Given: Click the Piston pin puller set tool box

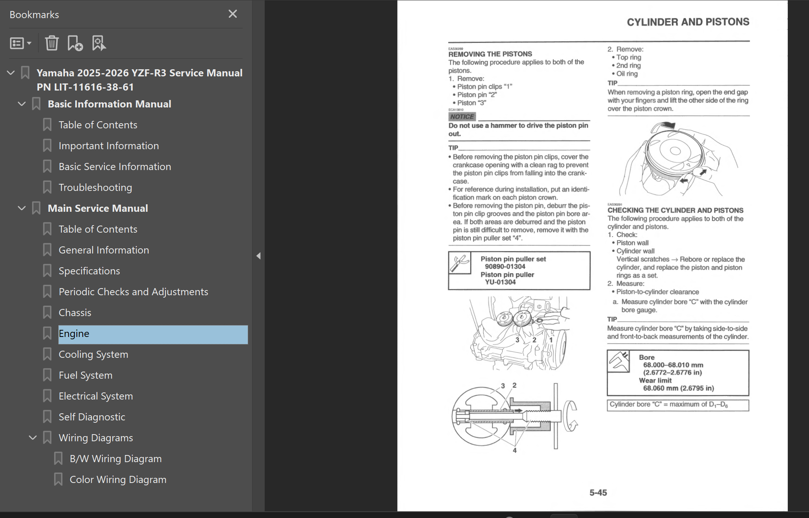Looking at the screenshot, I should (x=519, y=270).
